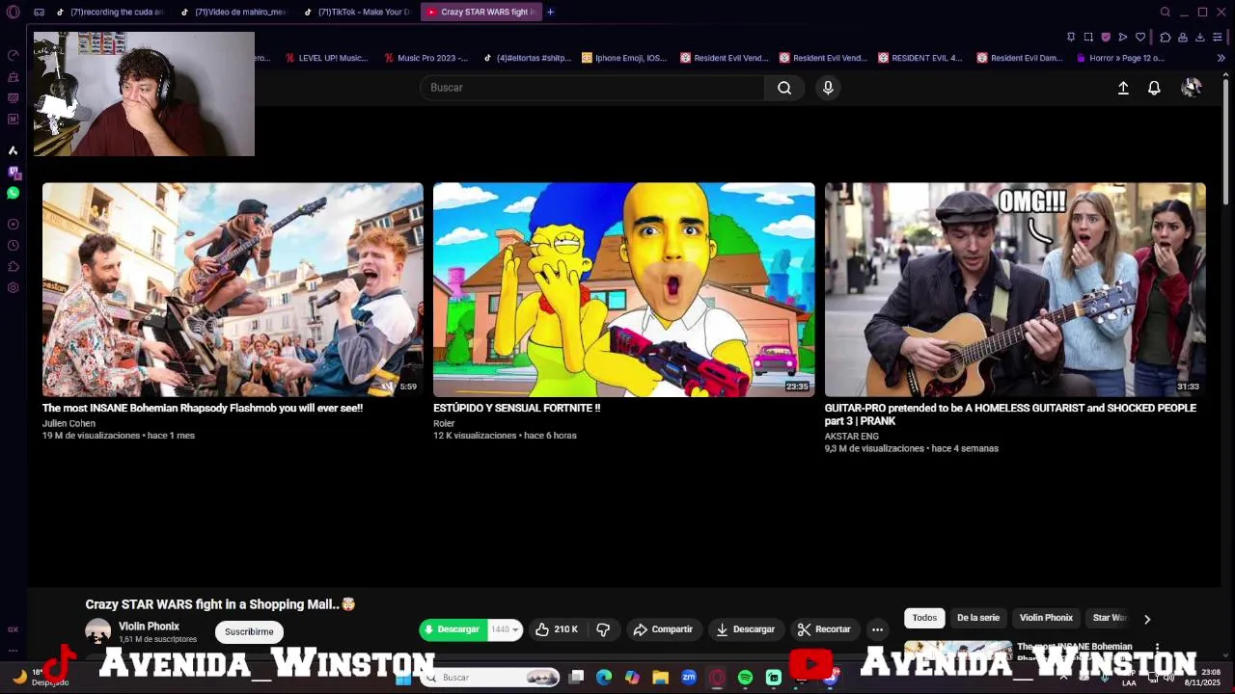The width and height of the screenshot is (1235, 694).
Task: Open Bohemian Rhapsody Flashmob video thumbnail
Action: pyautogui.click(x=233, y=289)
